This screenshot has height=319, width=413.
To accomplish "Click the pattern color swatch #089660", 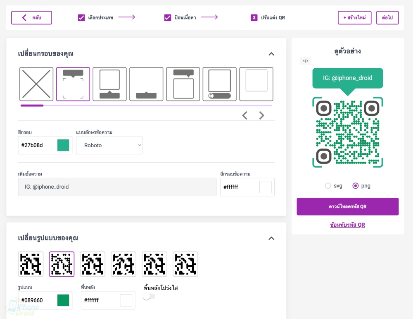I will point(63,300).
